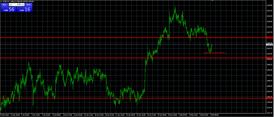Decrease trade volume with down arrow
The height and width of the screenshot is (117, 274).
tap(10, 5)
